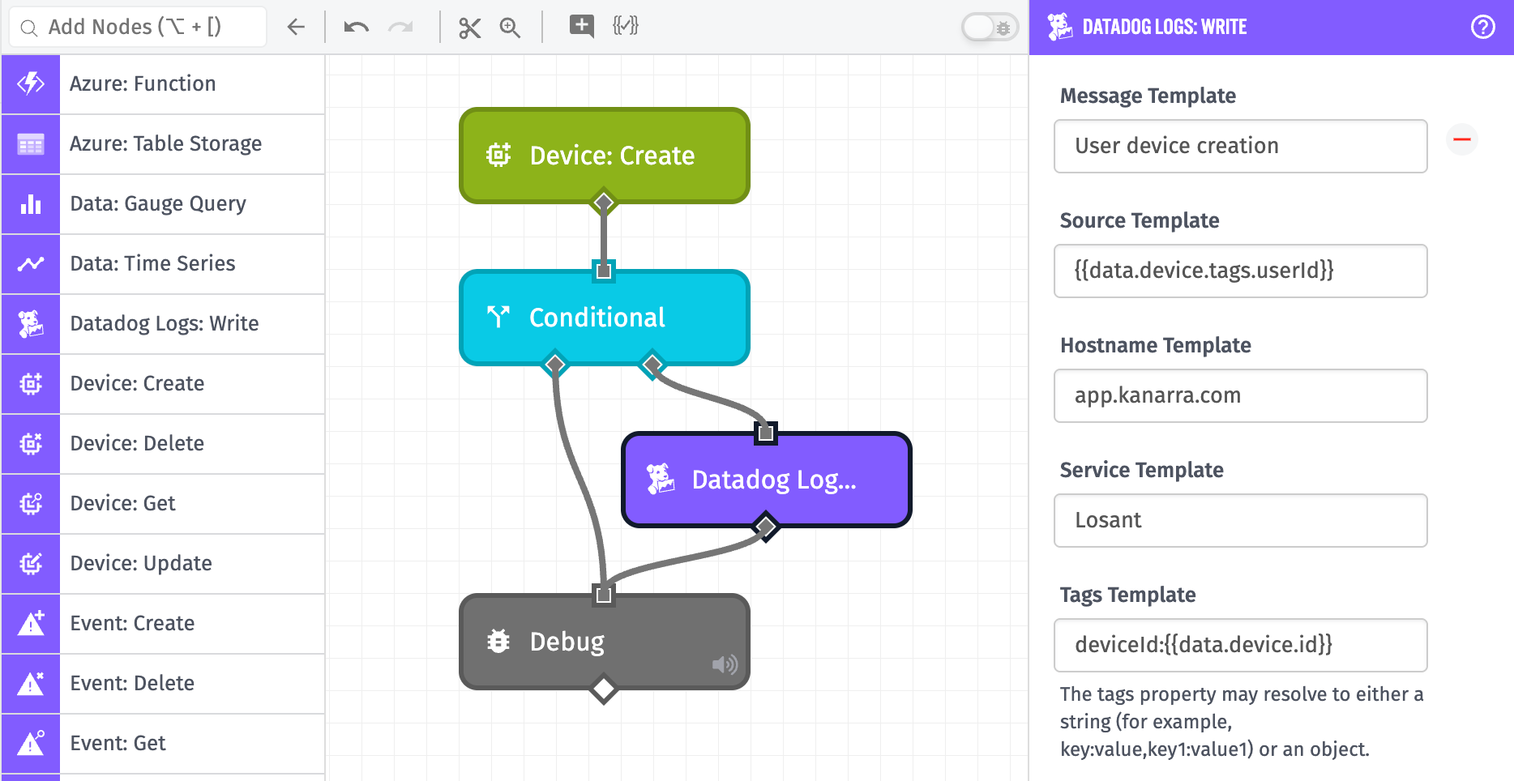Click the Datadog Log node's input connector
The height and width of the screenshot is (781, 1514).
tap(765, 433)
